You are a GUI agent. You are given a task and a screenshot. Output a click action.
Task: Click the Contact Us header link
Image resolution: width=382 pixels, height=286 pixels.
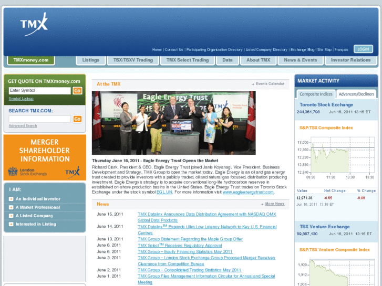pos(174,50)
